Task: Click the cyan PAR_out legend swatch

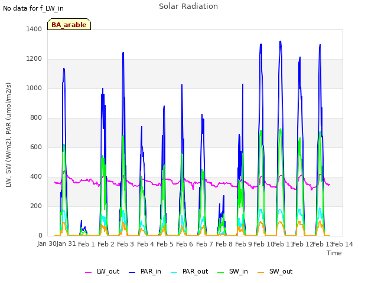Action: tap(174, 272)
